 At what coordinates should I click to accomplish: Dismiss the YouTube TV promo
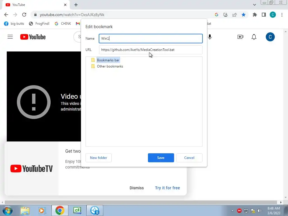point(137,188)
